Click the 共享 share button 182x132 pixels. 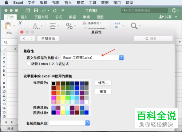click(166, 17)
